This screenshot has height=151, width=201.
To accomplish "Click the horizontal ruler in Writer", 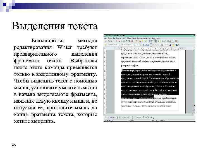I will (149, 48).
